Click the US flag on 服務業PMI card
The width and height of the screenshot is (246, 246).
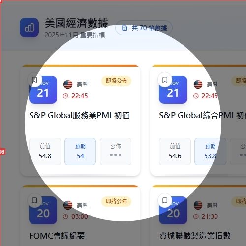tap(68, 84)
